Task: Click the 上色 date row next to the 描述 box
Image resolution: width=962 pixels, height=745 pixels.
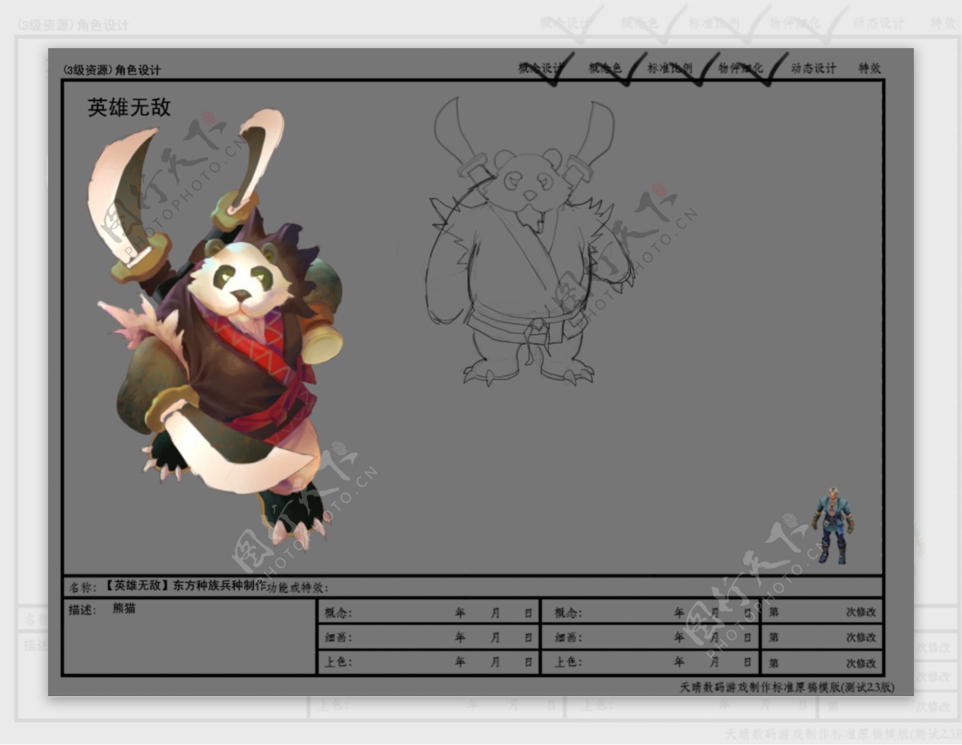Action: tap(428, 662)
